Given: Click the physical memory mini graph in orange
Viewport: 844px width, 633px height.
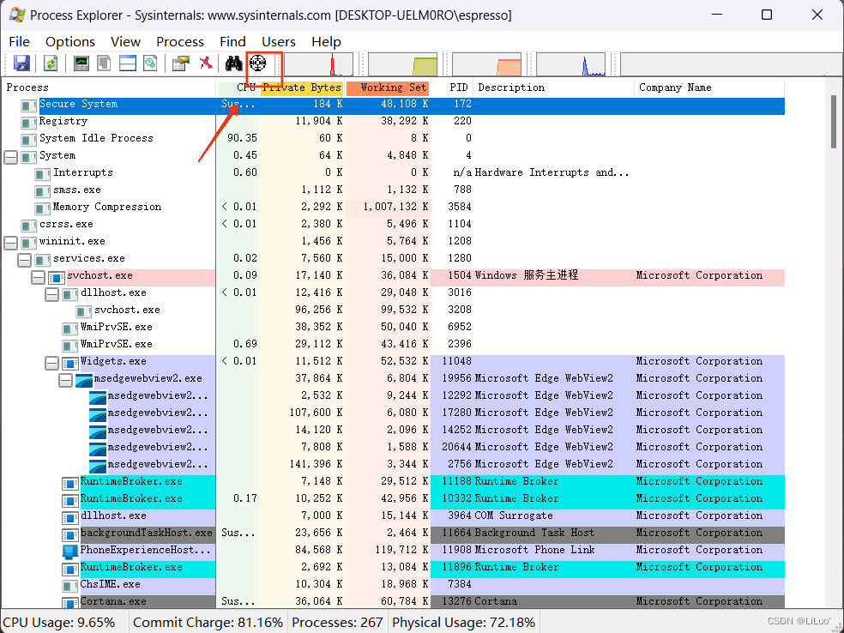Looking at the screenshot, I should point(486,64).
